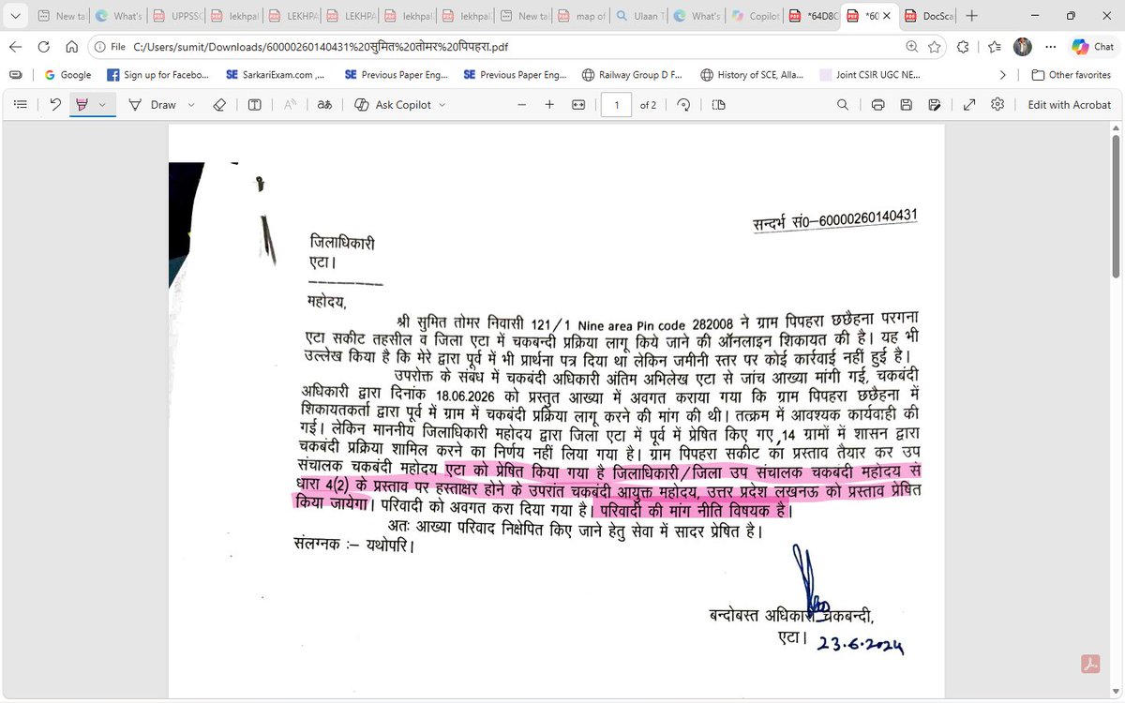
Task: Switch to Ulaan tab
Action: pyautogui.click(x=638, y=16)
